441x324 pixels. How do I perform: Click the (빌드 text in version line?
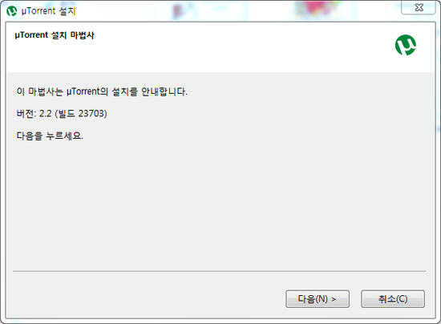[x=65, y=114]
